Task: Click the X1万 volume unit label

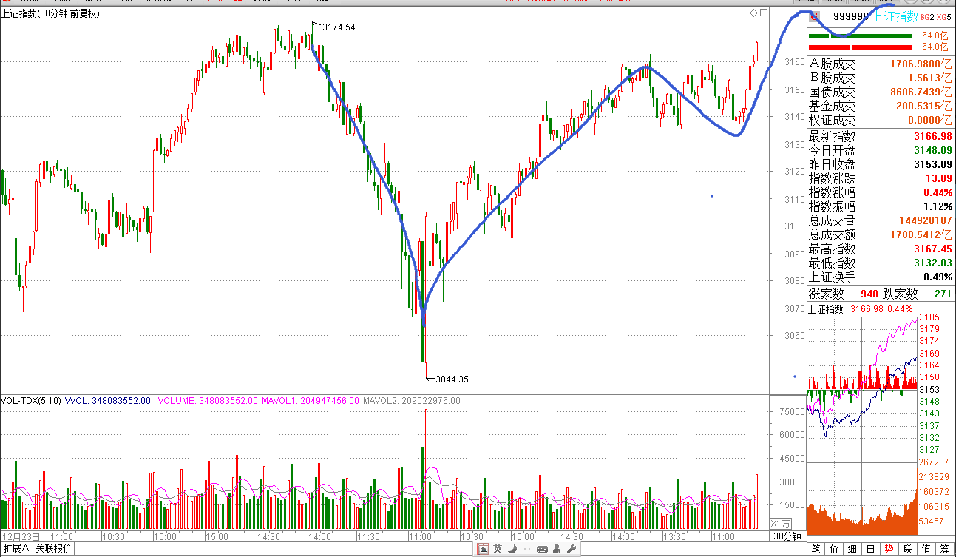Action: (780, 523)
